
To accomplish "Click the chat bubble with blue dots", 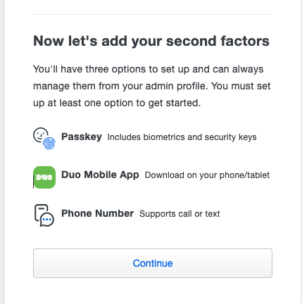I will 47,220.
